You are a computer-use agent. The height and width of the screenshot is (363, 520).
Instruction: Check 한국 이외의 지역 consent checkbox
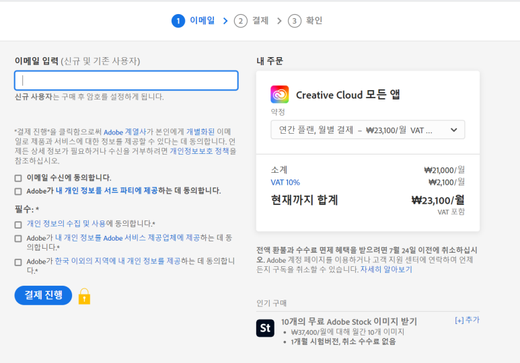(18, 262)
